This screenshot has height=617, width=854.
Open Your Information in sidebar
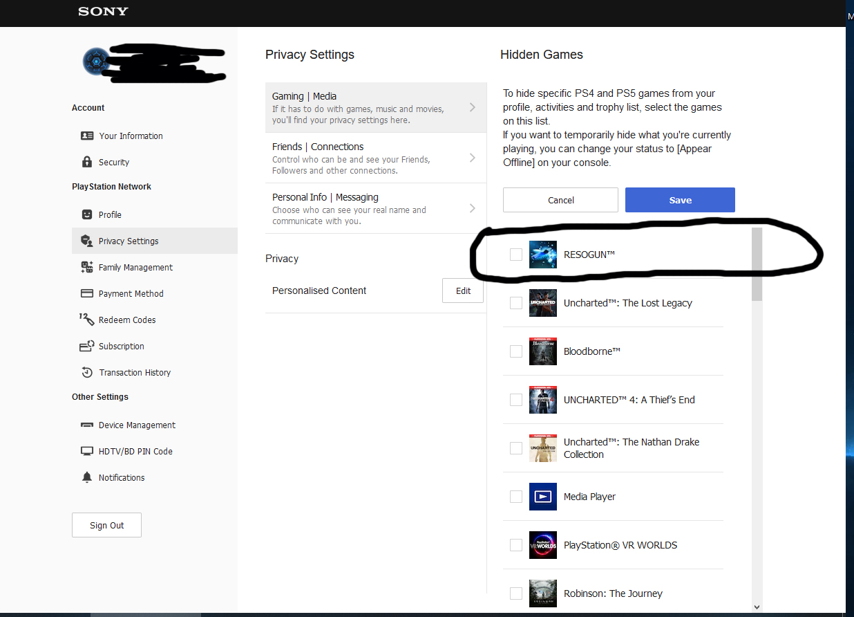coord(155,136)
